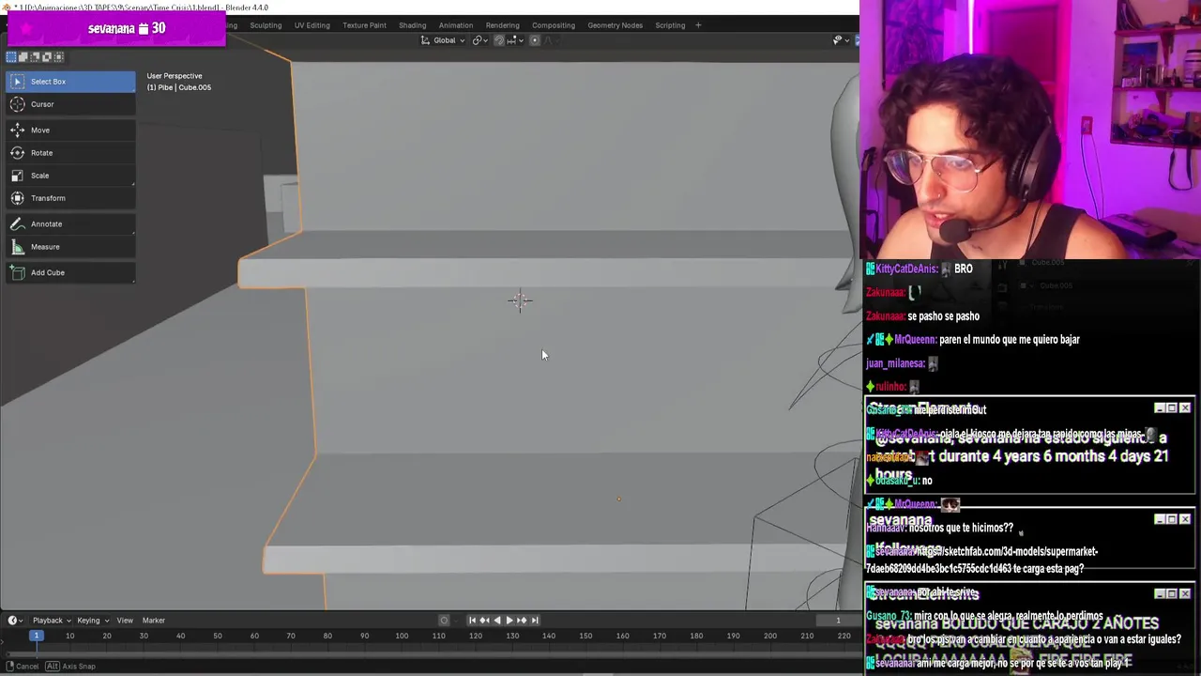Toggle auto keying record button
Screen dimensions: 1201x676
445,620
